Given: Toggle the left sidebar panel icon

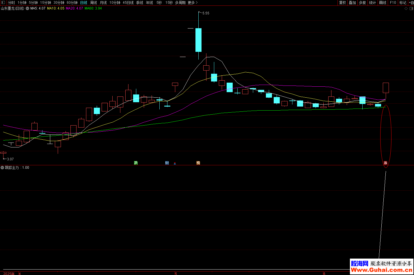Looking at the screenshot, I should (3, 3).
